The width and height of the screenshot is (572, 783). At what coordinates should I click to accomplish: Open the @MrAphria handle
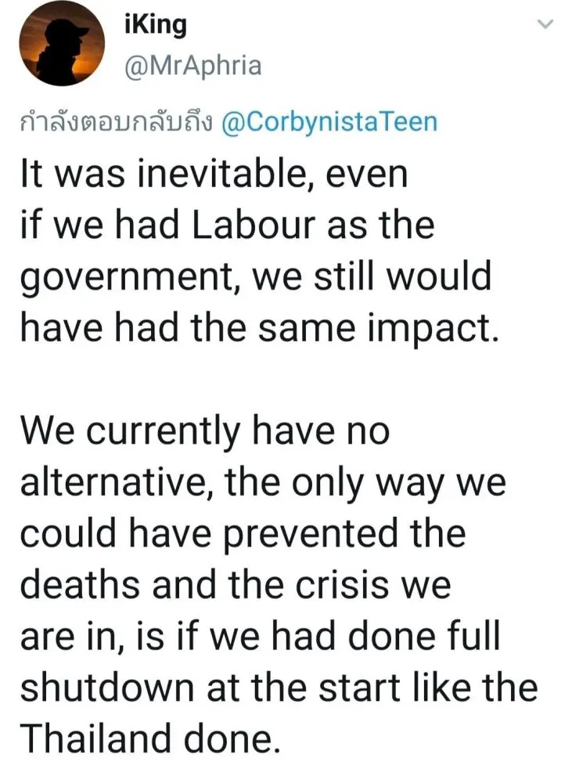[192, 67]
